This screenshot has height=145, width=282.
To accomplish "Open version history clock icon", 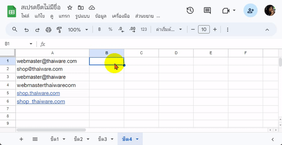I will 190,11.
